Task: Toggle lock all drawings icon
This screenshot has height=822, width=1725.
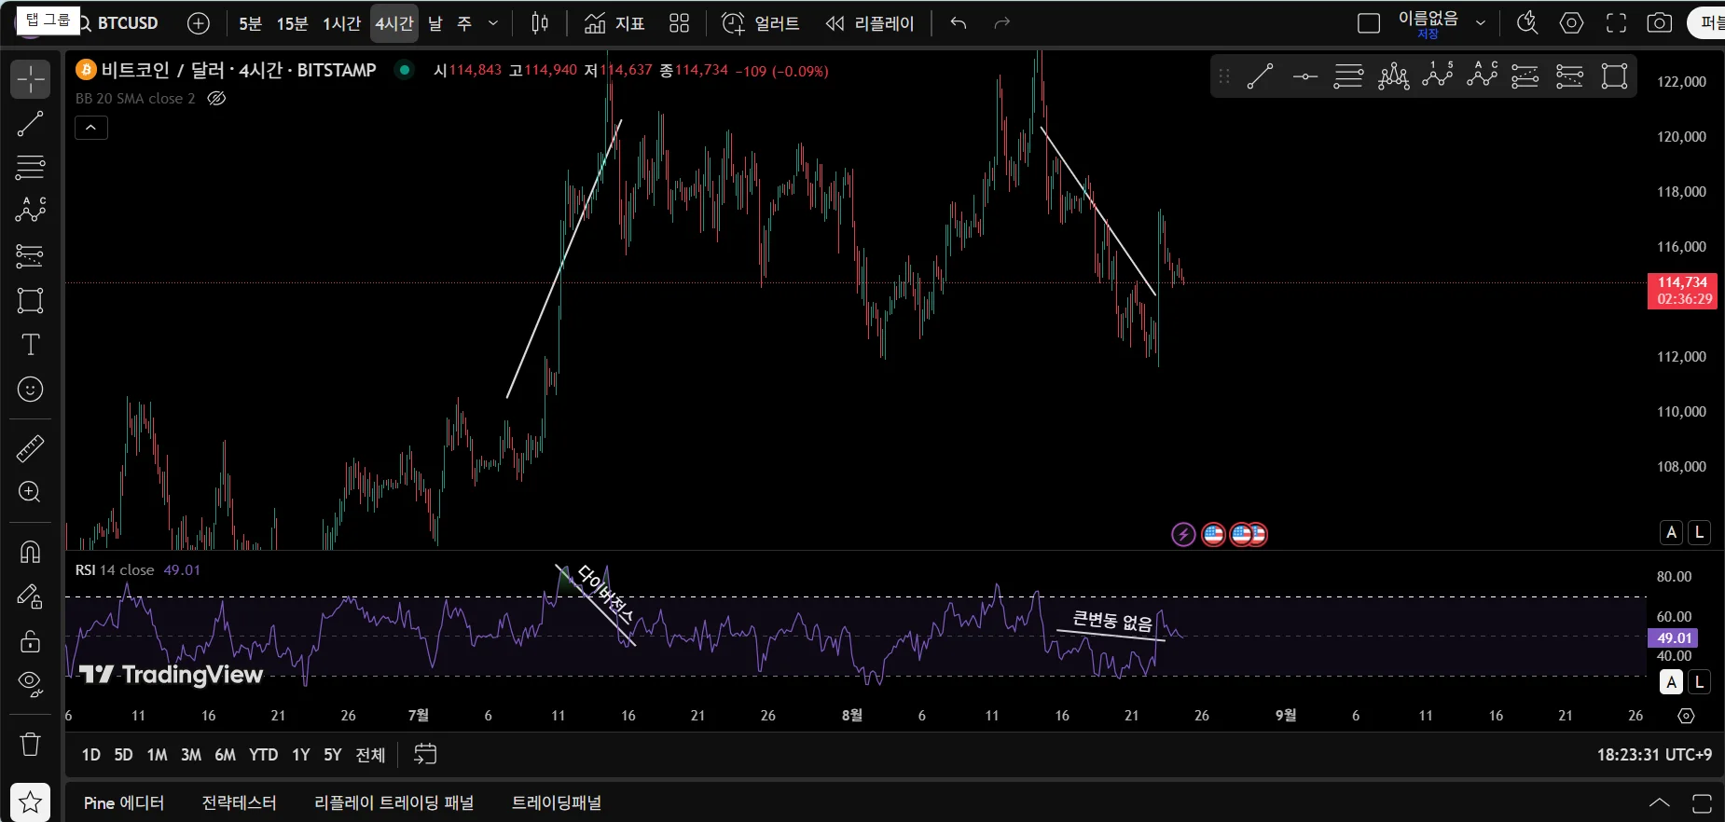Action: coord(30,641)
